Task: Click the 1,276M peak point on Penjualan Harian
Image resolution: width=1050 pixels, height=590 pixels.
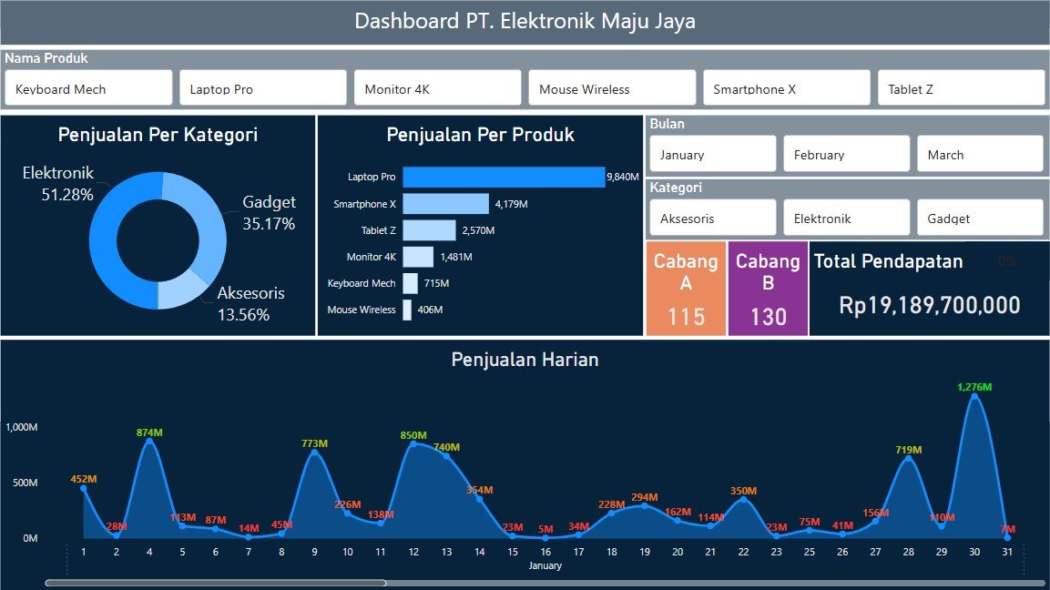Action: (974, 396)
